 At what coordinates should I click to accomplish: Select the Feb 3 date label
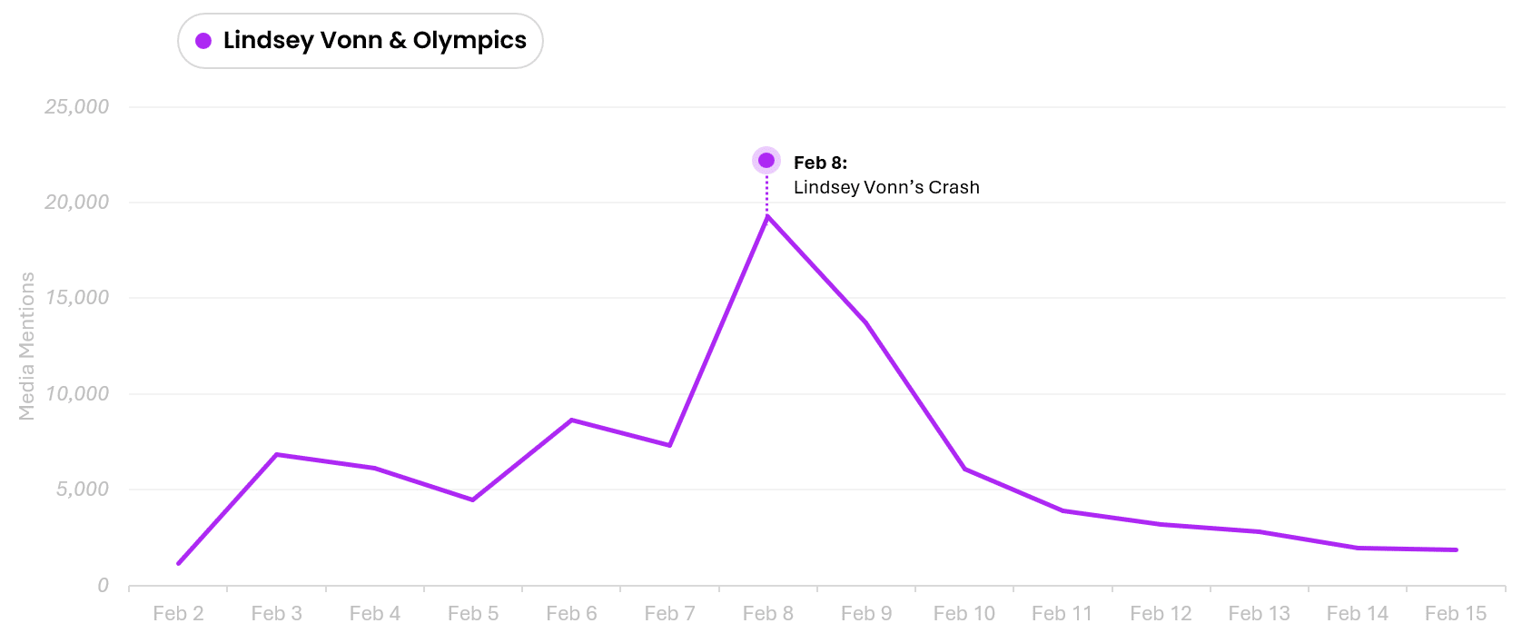pos(276,614)
